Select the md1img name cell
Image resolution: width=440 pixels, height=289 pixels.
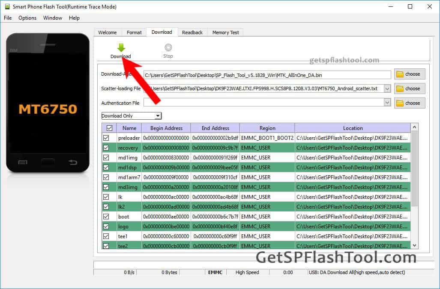point(128,157)
